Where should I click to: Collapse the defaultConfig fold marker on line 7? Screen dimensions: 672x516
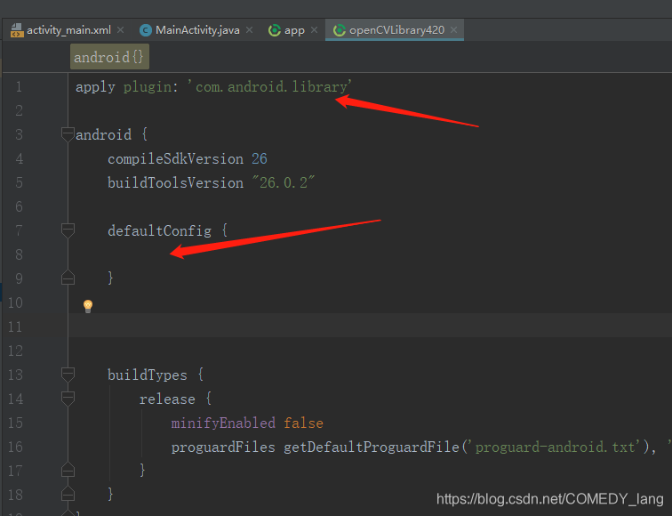click(68, 230)
